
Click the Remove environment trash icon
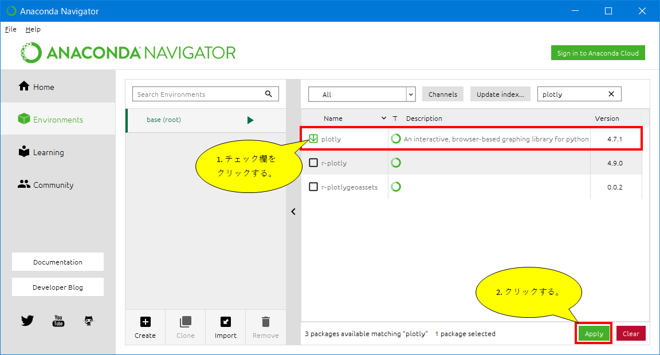click(266, 322)
